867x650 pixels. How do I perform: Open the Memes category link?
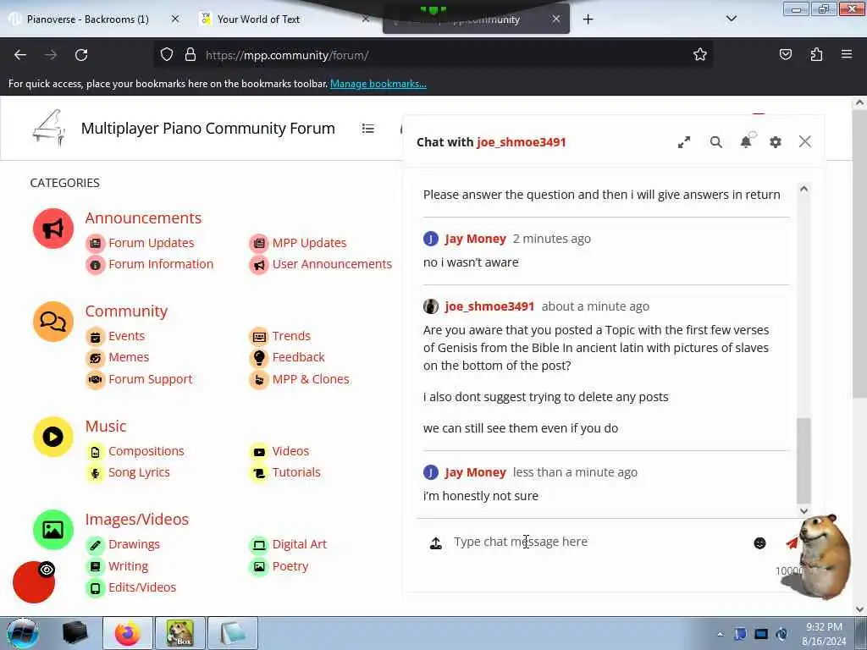(129, 357)
